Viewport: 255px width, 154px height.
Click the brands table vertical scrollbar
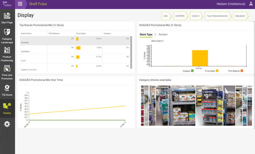[x=131, y=53]
